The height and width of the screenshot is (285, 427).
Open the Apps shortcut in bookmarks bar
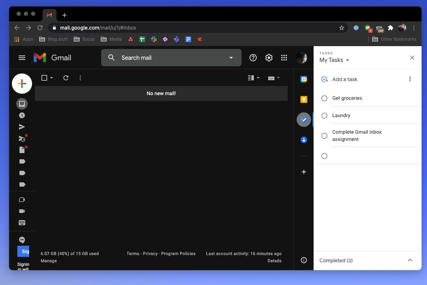pos(23,39)
